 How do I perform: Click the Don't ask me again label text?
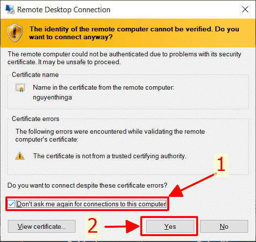coord(91,204)
